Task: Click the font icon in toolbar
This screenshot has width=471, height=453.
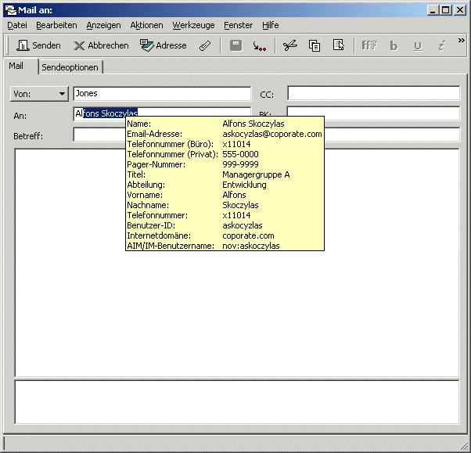Action: 369,45
